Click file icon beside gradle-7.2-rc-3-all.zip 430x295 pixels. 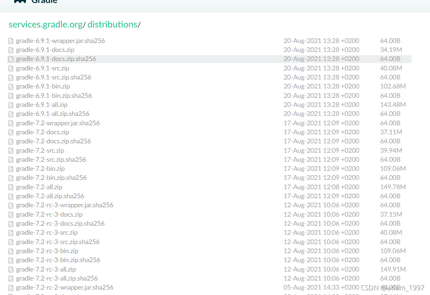(11, 269)
